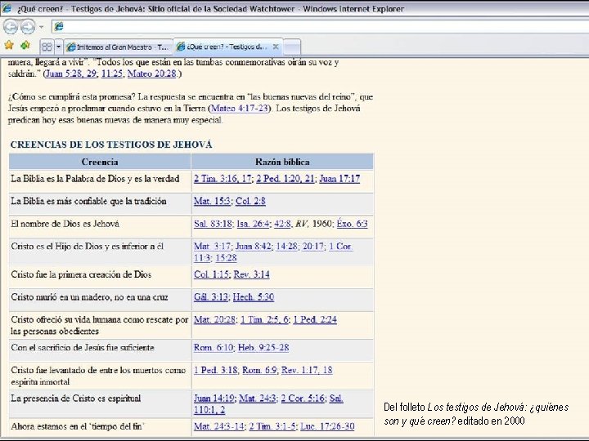Follow the Rev. 1:17, 18 link
This screenshot has height=441, width=589.
pos(307,370)
